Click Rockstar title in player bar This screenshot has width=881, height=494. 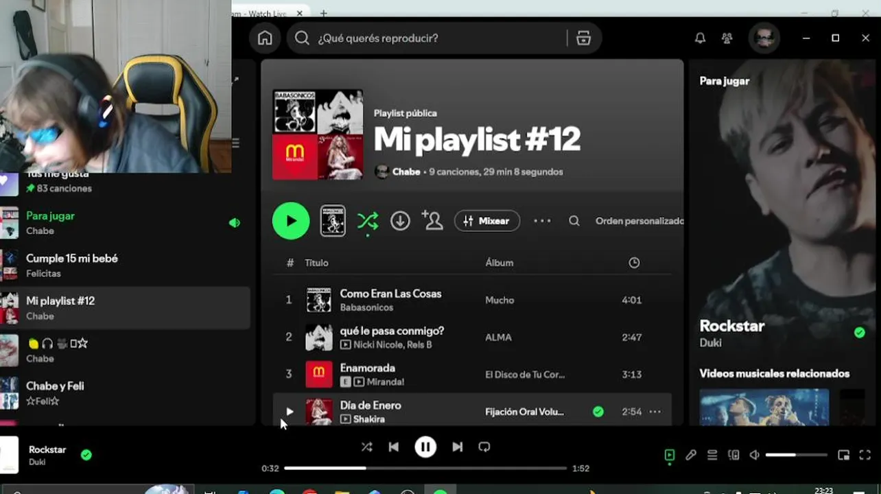47,449
